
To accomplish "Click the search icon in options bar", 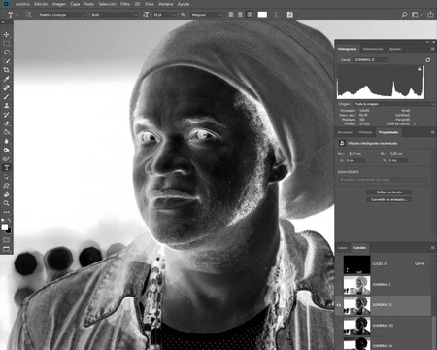I will point(404,15).
